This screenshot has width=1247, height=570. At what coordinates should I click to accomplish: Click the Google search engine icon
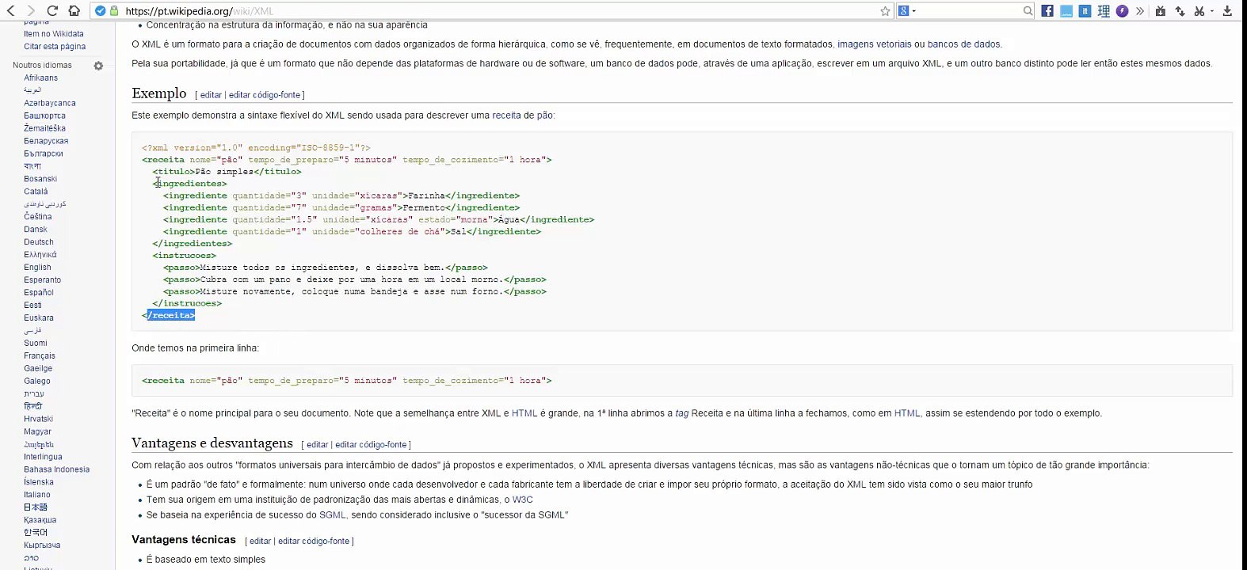point(903,11)
